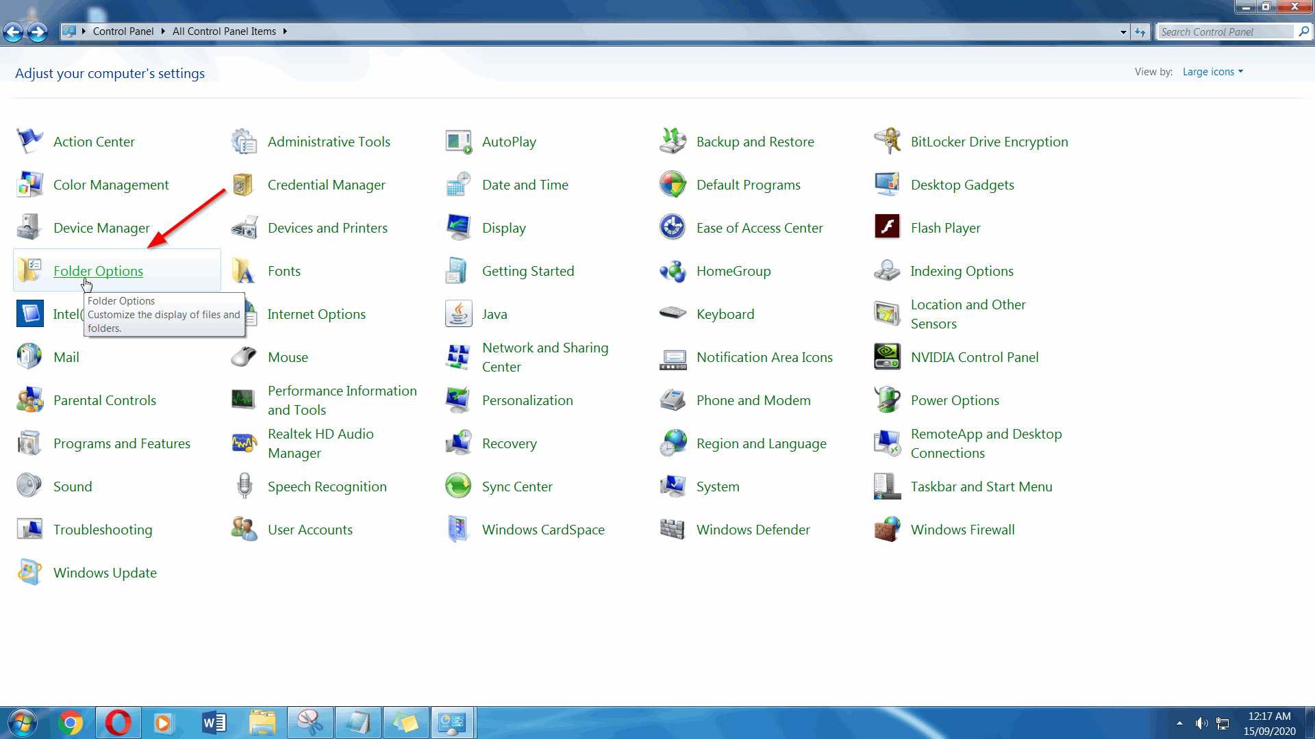Open the Display icon
This screenshot has width=1315, height=739.
pyautogui.click(x=458, y=228)
